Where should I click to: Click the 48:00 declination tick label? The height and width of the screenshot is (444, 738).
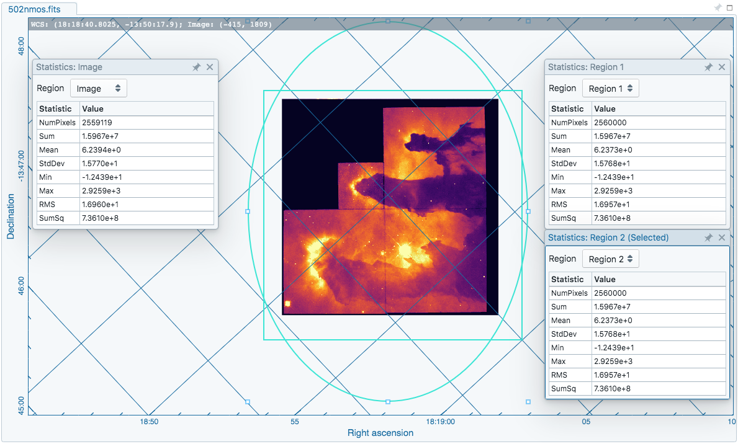[x=20, y=46]
